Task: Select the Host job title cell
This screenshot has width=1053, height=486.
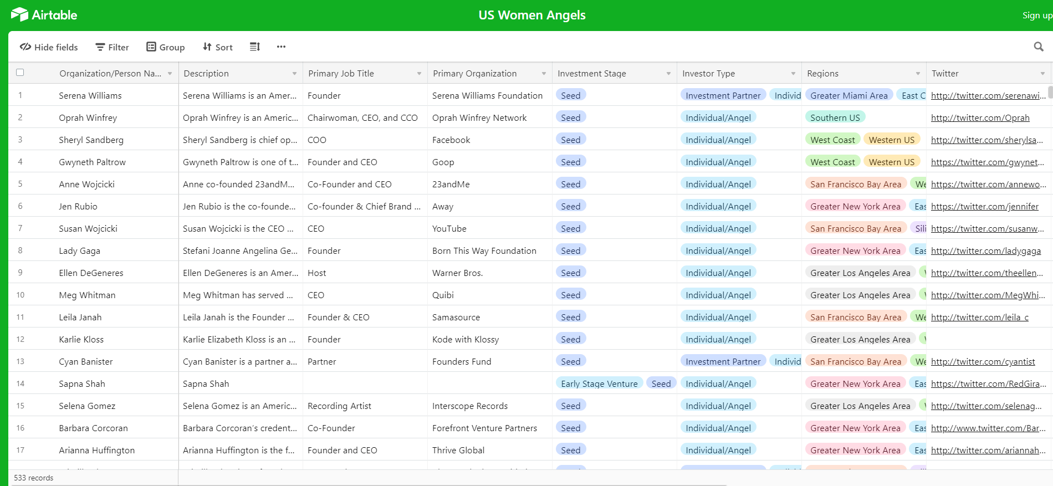Action: tap(365, 273)
